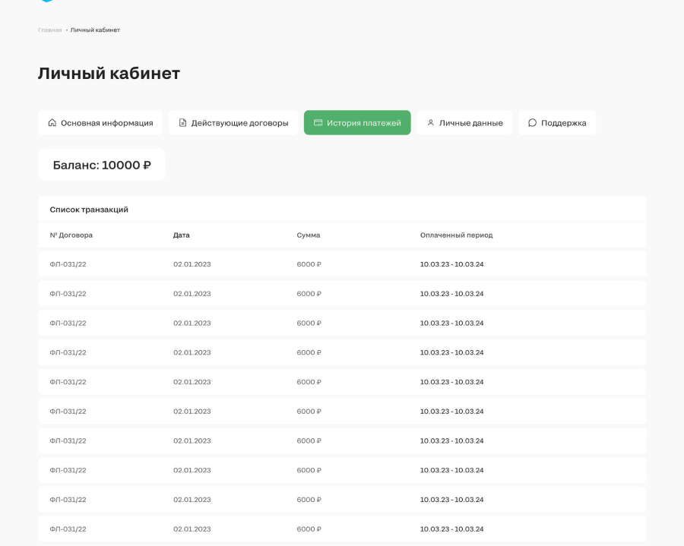Click the Личный кабинет breadcrumb item
Viewport: 684px width, 546px height.
coord(95,30)
